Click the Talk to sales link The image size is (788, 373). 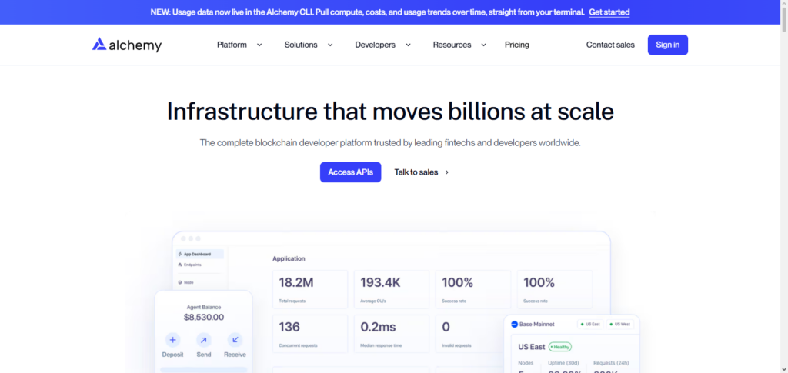tap(416, 172)
